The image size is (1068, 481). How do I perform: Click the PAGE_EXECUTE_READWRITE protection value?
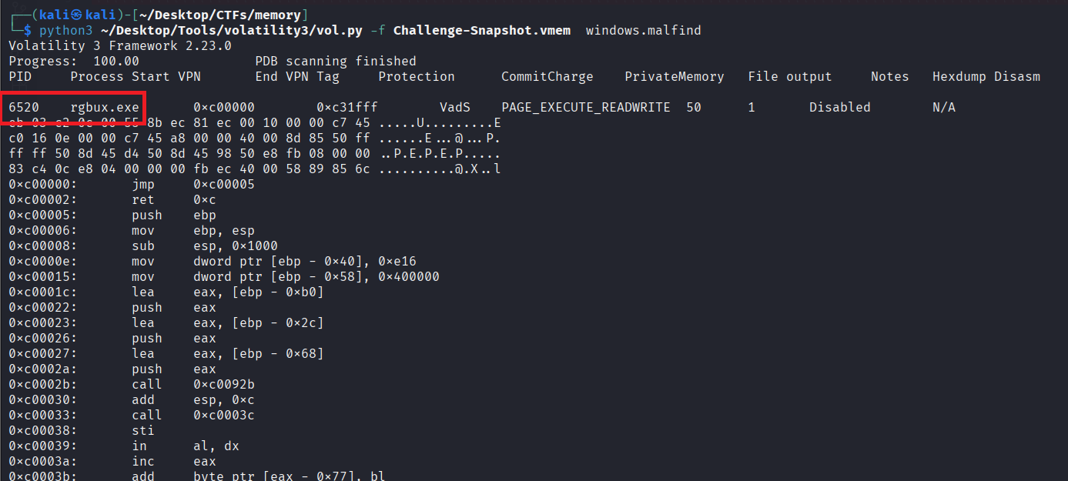(586, 108)
